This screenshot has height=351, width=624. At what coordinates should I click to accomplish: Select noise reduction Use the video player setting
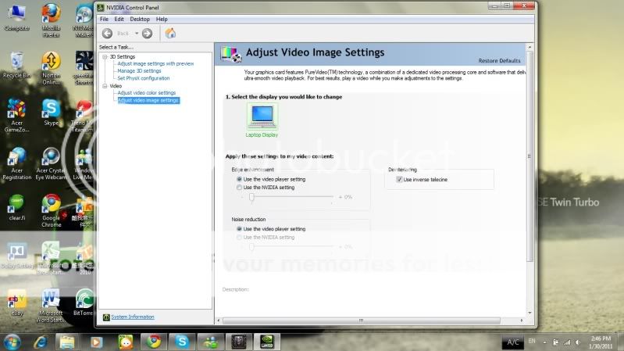239,228
